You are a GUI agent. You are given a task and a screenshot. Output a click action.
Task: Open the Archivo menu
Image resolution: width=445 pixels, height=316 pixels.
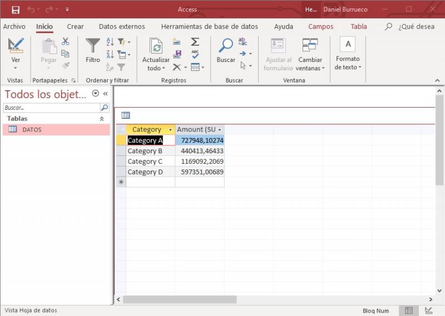coord(14,26)
